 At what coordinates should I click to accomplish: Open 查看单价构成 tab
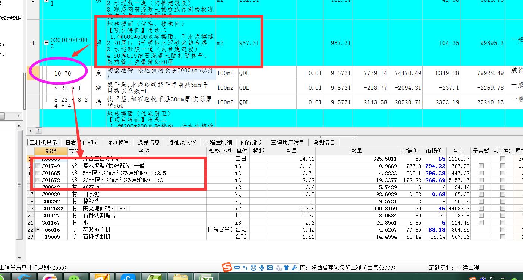[82, 142]
